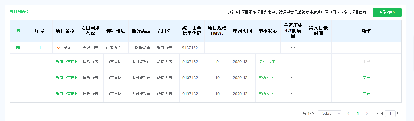Screen dimensions: 414x121
Task: Select page number 1 in pagination
Action: pyautogui.click(x=358, y=113)
